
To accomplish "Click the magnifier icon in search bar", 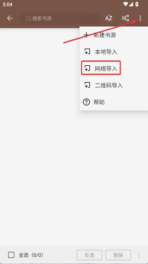I will click(29, 19).
